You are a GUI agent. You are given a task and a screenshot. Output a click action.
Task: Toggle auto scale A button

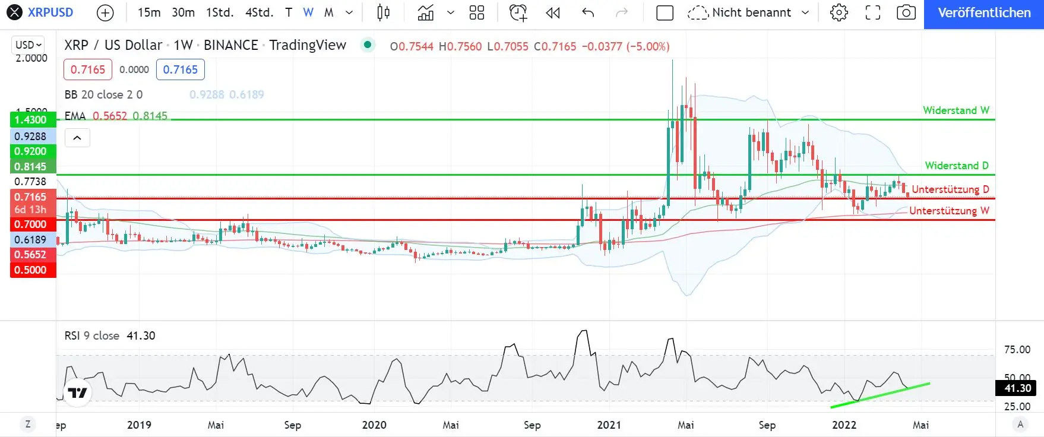(1020, 425)
